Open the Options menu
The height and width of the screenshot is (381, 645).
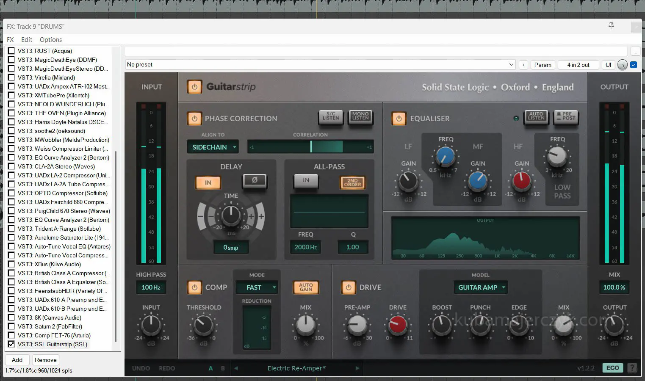pyautogui.click(x=50, y=40)
